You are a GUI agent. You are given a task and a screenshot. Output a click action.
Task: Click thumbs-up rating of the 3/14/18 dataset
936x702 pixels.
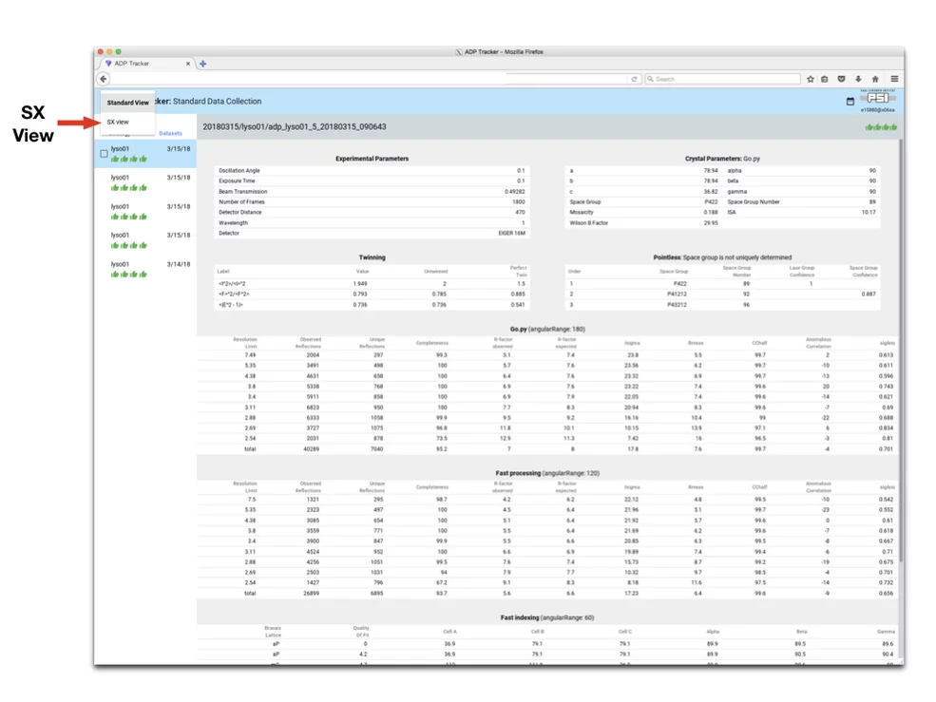tap(129, 275)
